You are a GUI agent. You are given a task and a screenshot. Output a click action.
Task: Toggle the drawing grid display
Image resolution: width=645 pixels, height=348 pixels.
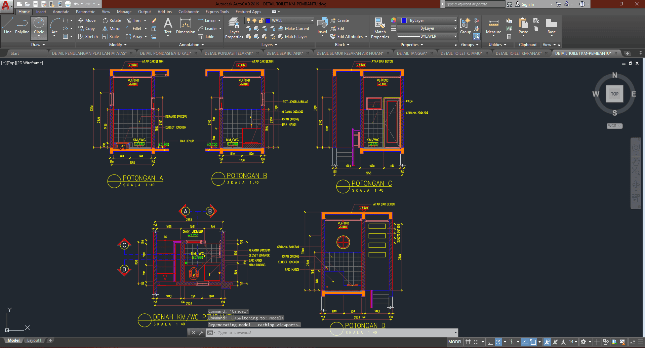[x=468, y=342]
